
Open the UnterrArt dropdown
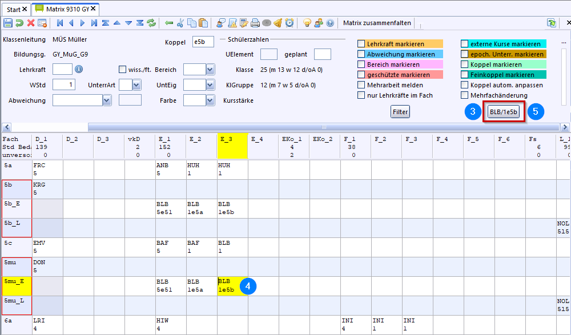click(x=136, y=85)
